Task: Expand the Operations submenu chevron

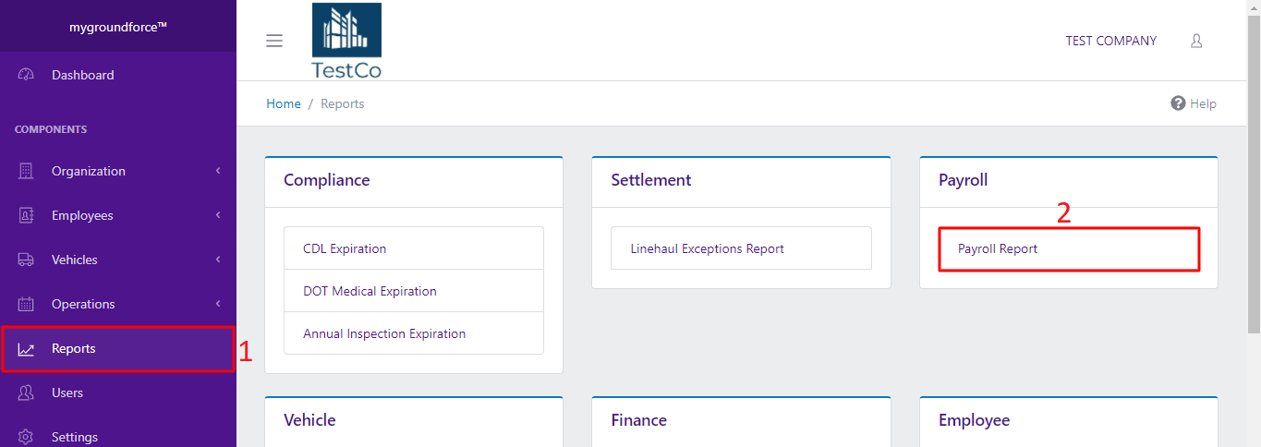Action: pyautogui.click(x=218, y=304)
